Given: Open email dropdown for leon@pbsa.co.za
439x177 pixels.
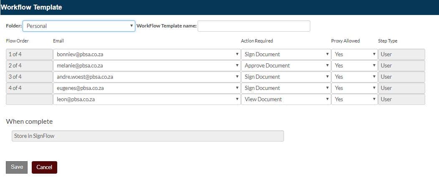Looking at the screenshot, I should tap(147, 99).
